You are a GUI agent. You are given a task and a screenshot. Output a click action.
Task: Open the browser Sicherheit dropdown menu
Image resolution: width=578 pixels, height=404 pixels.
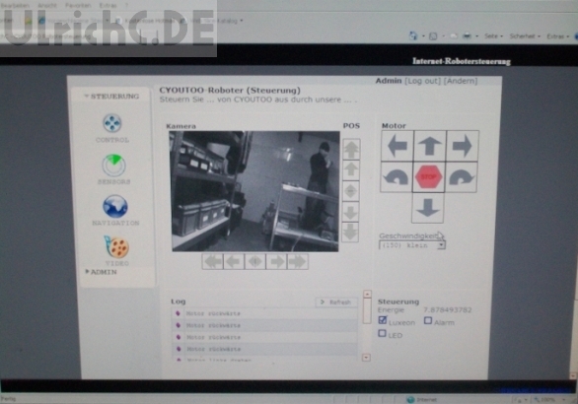[525, 36]
